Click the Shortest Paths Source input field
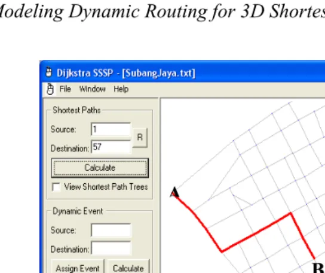The image size is (325, 273). (x=111, y=129)
